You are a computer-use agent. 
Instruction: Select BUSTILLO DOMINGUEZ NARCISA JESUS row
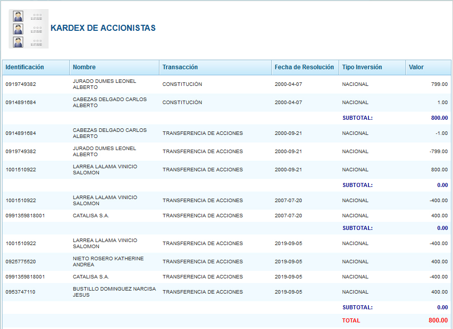coord(114,292)
